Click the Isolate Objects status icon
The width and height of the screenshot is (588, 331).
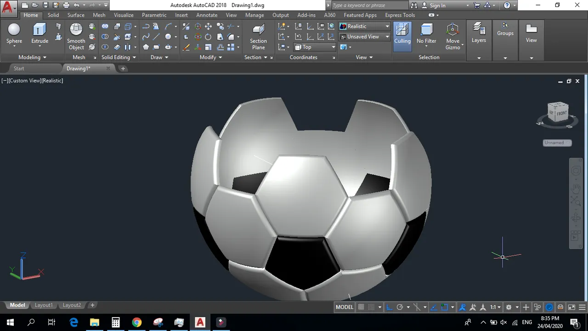(x=537, y=307)
